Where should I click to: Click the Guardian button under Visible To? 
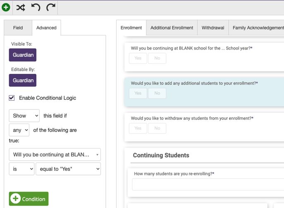(23, 55)
